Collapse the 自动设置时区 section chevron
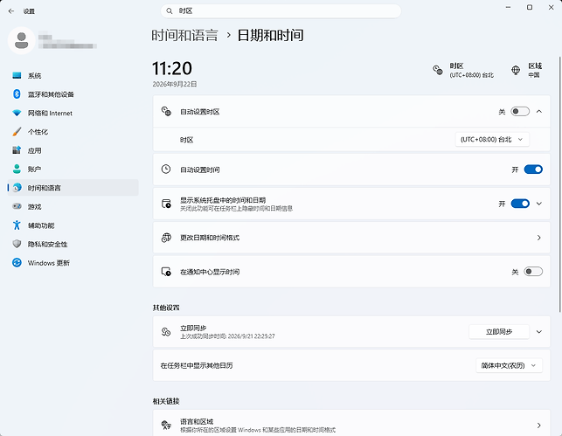 click(x=539, y=112)
